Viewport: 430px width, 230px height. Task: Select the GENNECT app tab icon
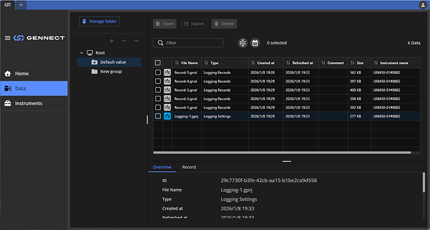pos(8,5)
